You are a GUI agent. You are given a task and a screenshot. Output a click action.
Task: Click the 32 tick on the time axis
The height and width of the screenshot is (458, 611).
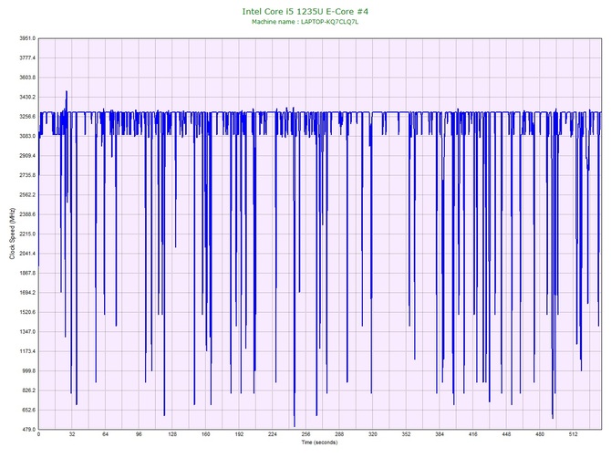[x=72, y=434]
